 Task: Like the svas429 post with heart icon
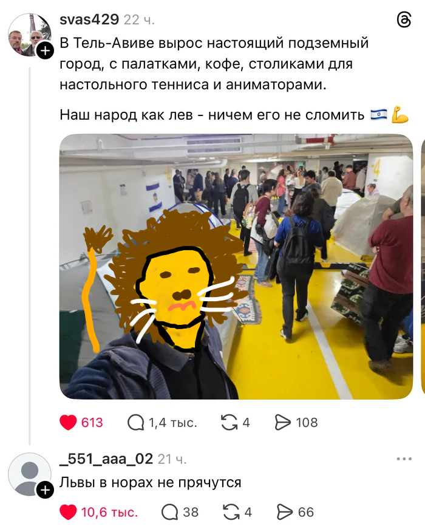68,423
